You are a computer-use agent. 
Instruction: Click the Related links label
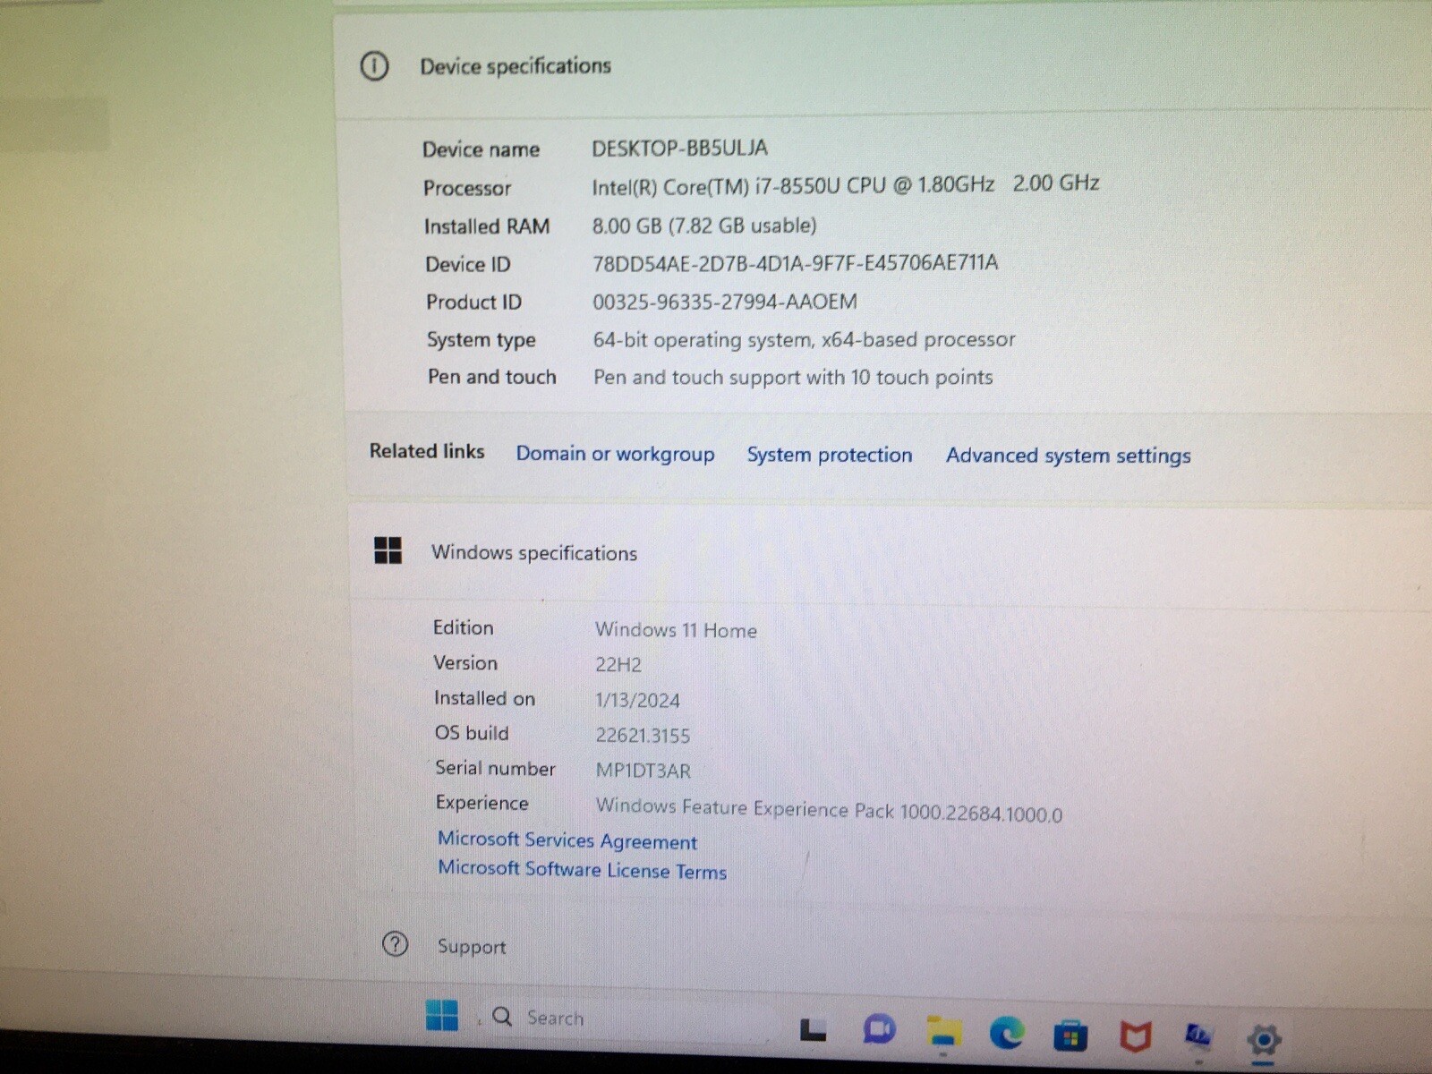pyautogui.click(x=427, y=451)
